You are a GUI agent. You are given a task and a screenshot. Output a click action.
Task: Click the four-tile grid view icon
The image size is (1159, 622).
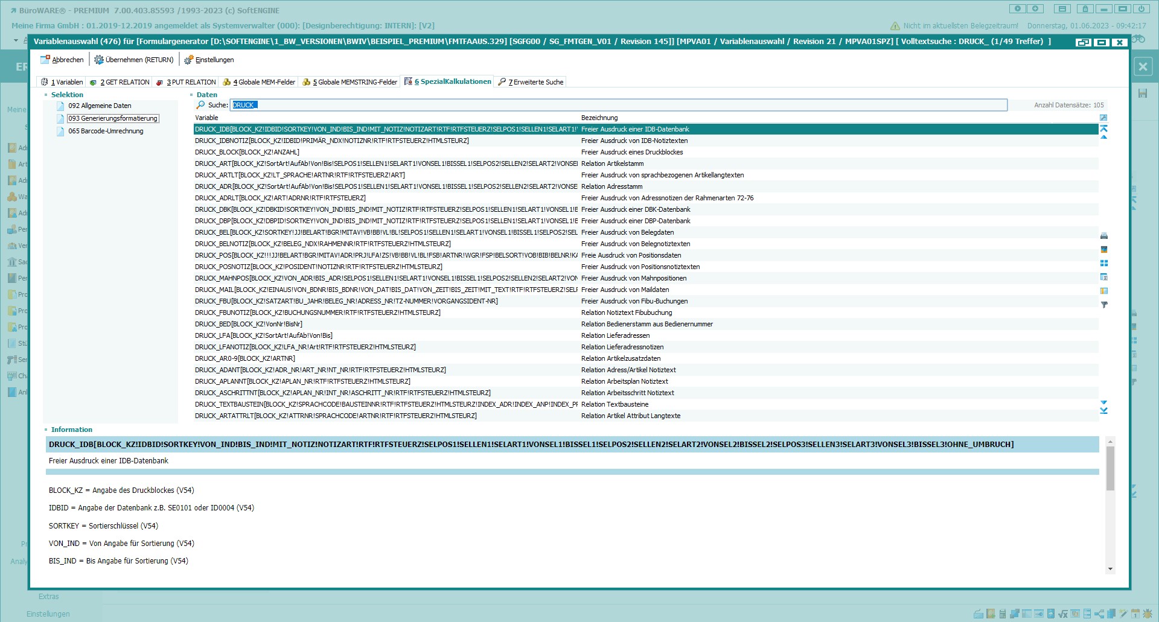(x=1104, y=263)
